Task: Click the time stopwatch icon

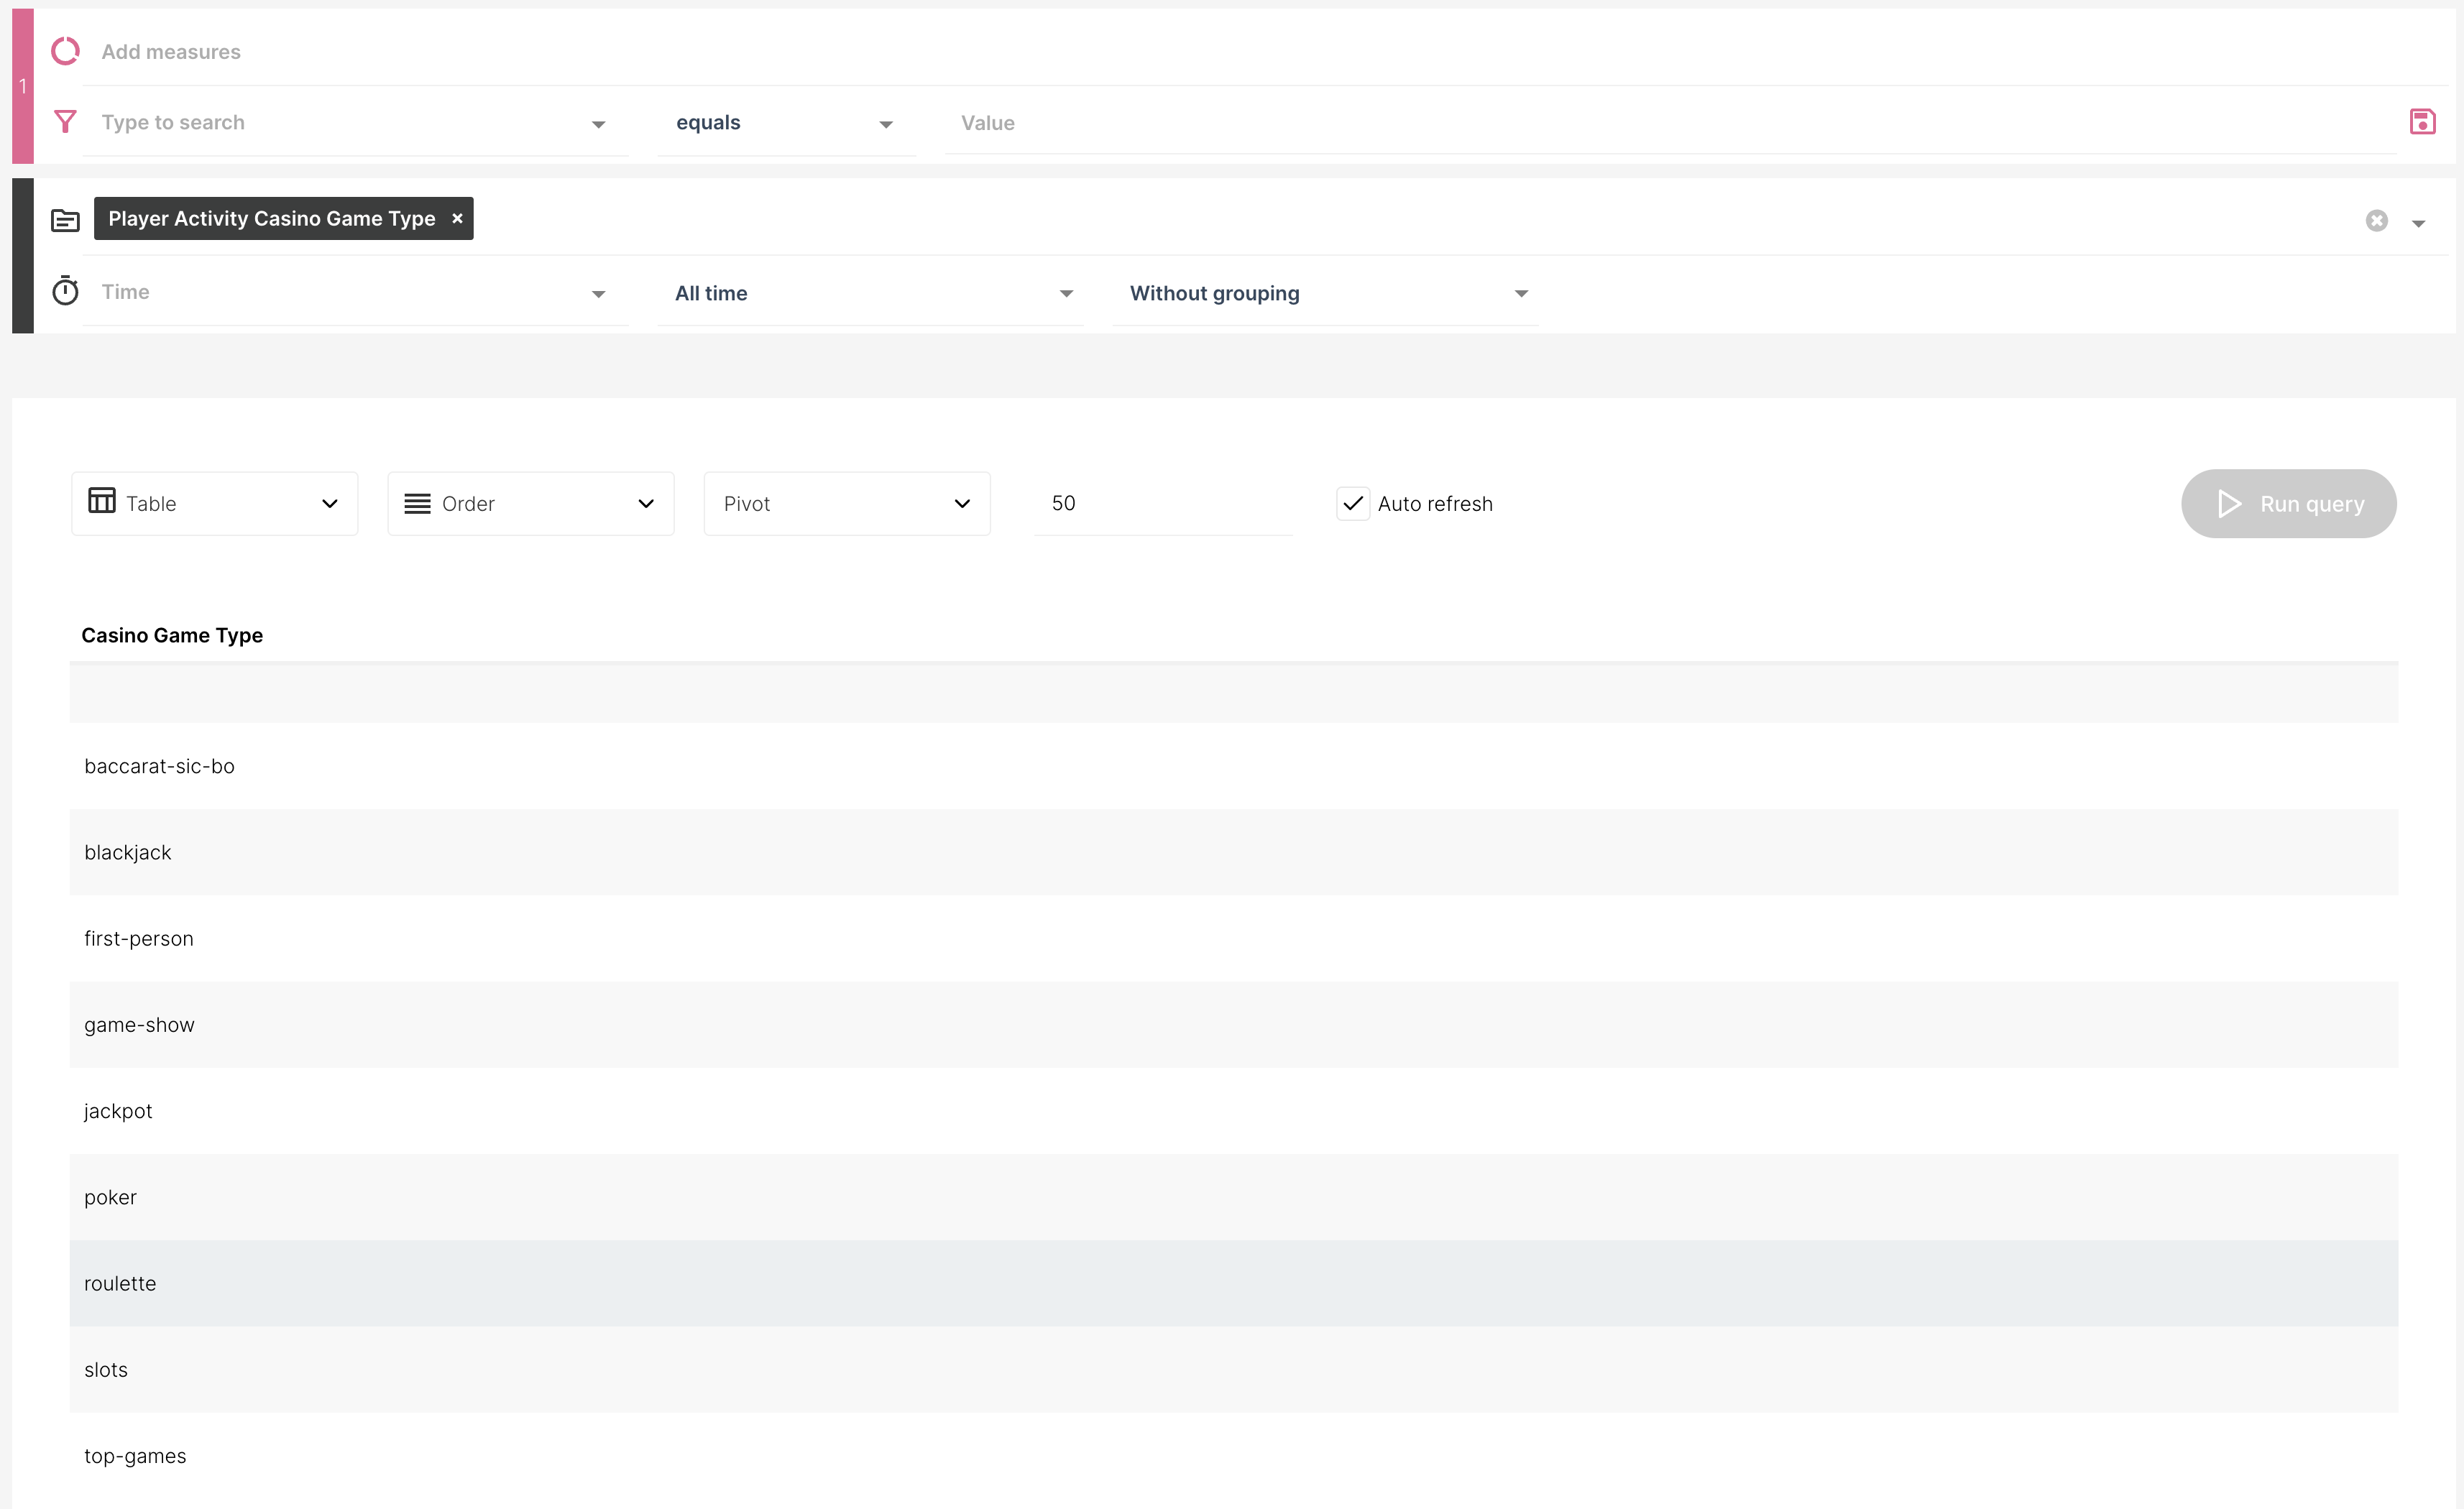Action: click(x=65, y=291)
